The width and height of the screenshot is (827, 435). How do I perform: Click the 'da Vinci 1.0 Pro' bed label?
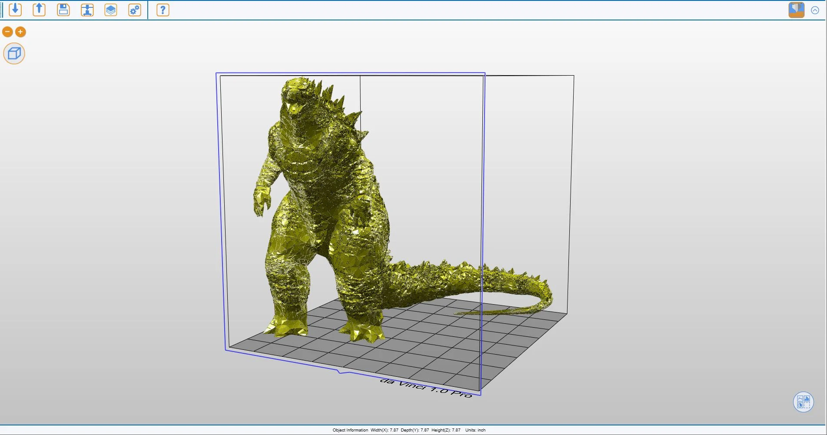coord(426,388)
